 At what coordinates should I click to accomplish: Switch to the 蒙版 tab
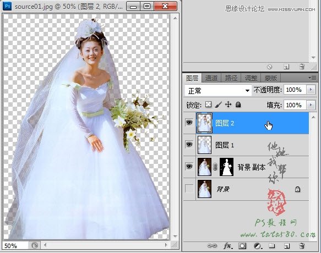[x=271, y=78]
